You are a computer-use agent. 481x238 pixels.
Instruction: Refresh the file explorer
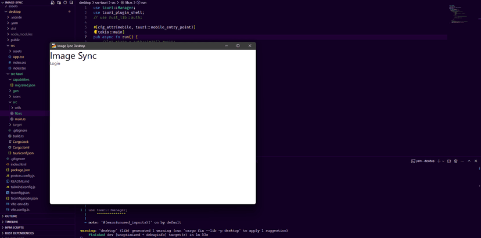(65, 3)
